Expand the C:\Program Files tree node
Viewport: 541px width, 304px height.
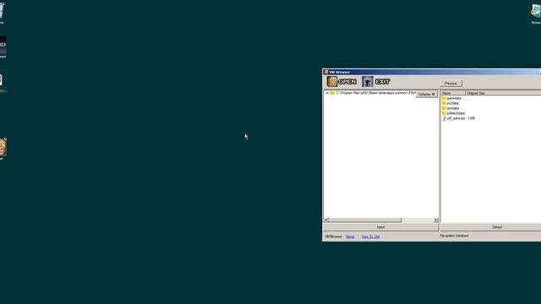coord(327,93)
